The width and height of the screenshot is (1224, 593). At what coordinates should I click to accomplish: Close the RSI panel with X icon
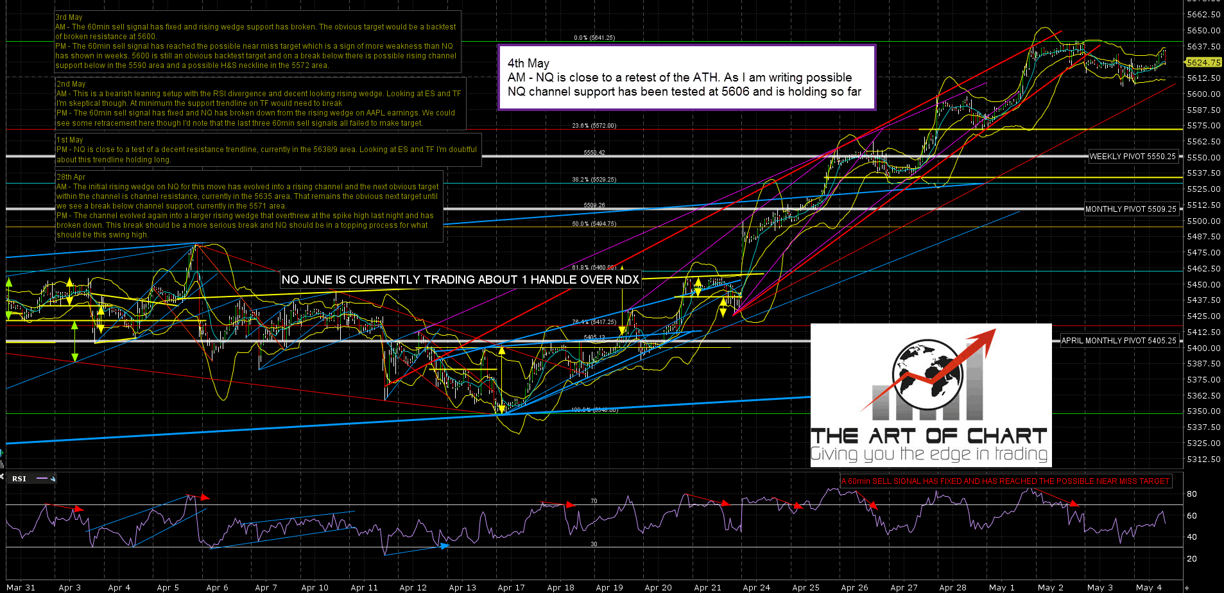(x=3, y=477)
